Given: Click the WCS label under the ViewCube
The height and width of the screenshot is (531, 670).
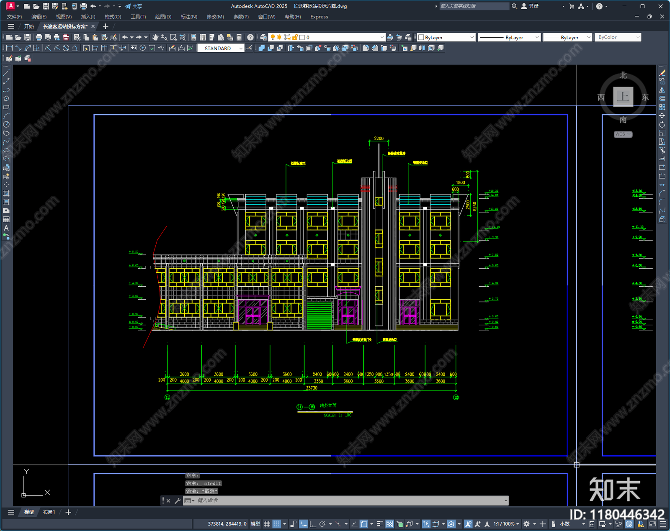Looking at the screenshot, I should pyautogui.click(x=623, y=134).
